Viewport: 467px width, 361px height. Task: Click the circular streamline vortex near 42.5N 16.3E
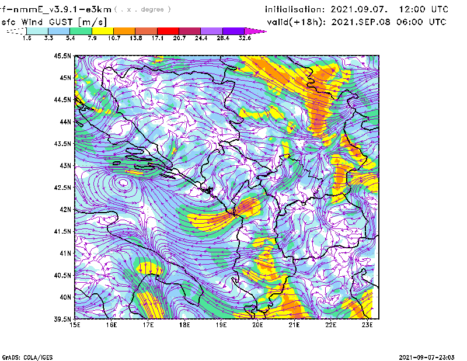point(123,183)
